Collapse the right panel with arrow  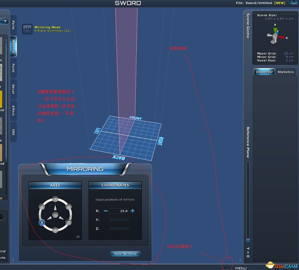pyautogui.click(x=241, y=260)
